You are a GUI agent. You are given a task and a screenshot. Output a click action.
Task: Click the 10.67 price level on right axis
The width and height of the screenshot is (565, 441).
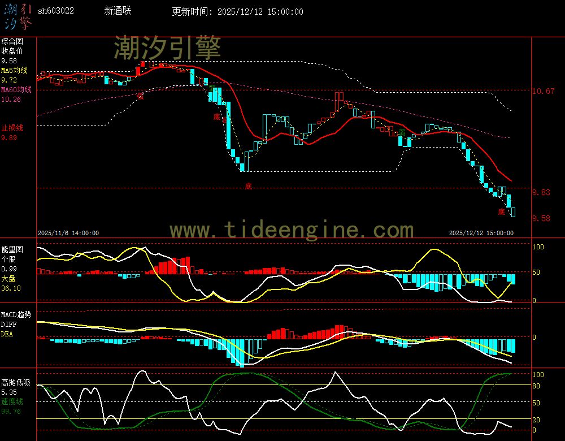pyautogui.click(x=544, y=91)
